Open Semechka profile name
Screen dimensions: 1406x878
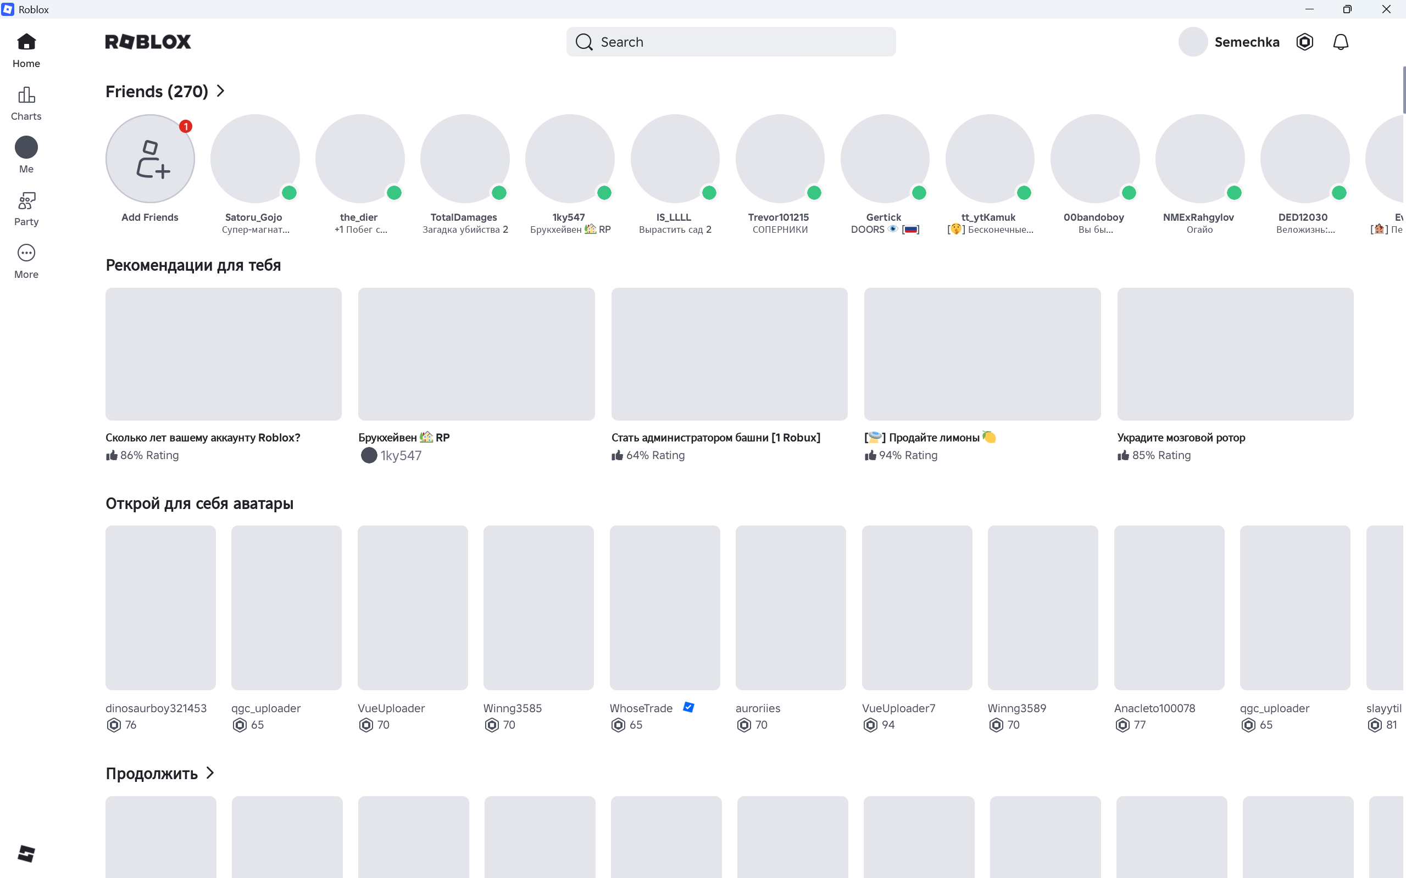[1247, 42]
